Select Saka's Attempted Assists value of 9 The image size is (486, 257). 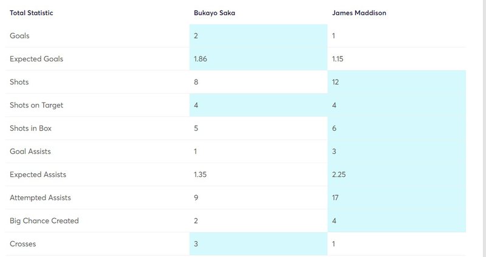tap(196, 197)
